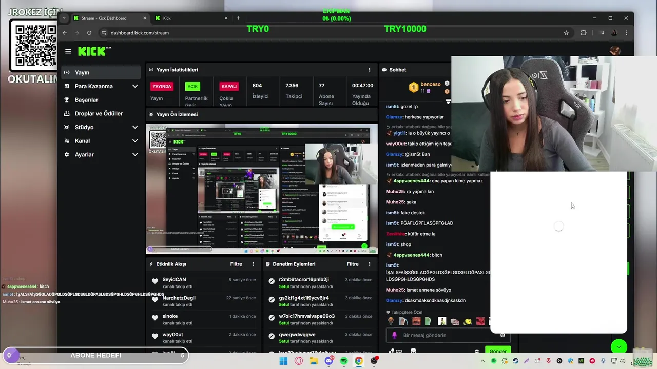Click the purple microphone icon in chat input
The height and width of the screenshot is (369, 657).
pos(394,335)
